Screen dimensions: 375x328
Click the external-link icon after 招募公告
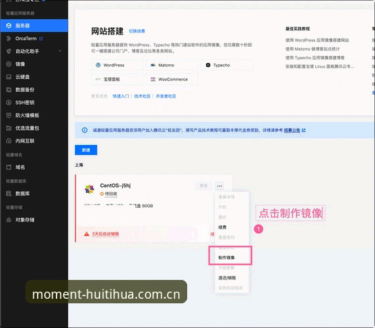(304, 130)
